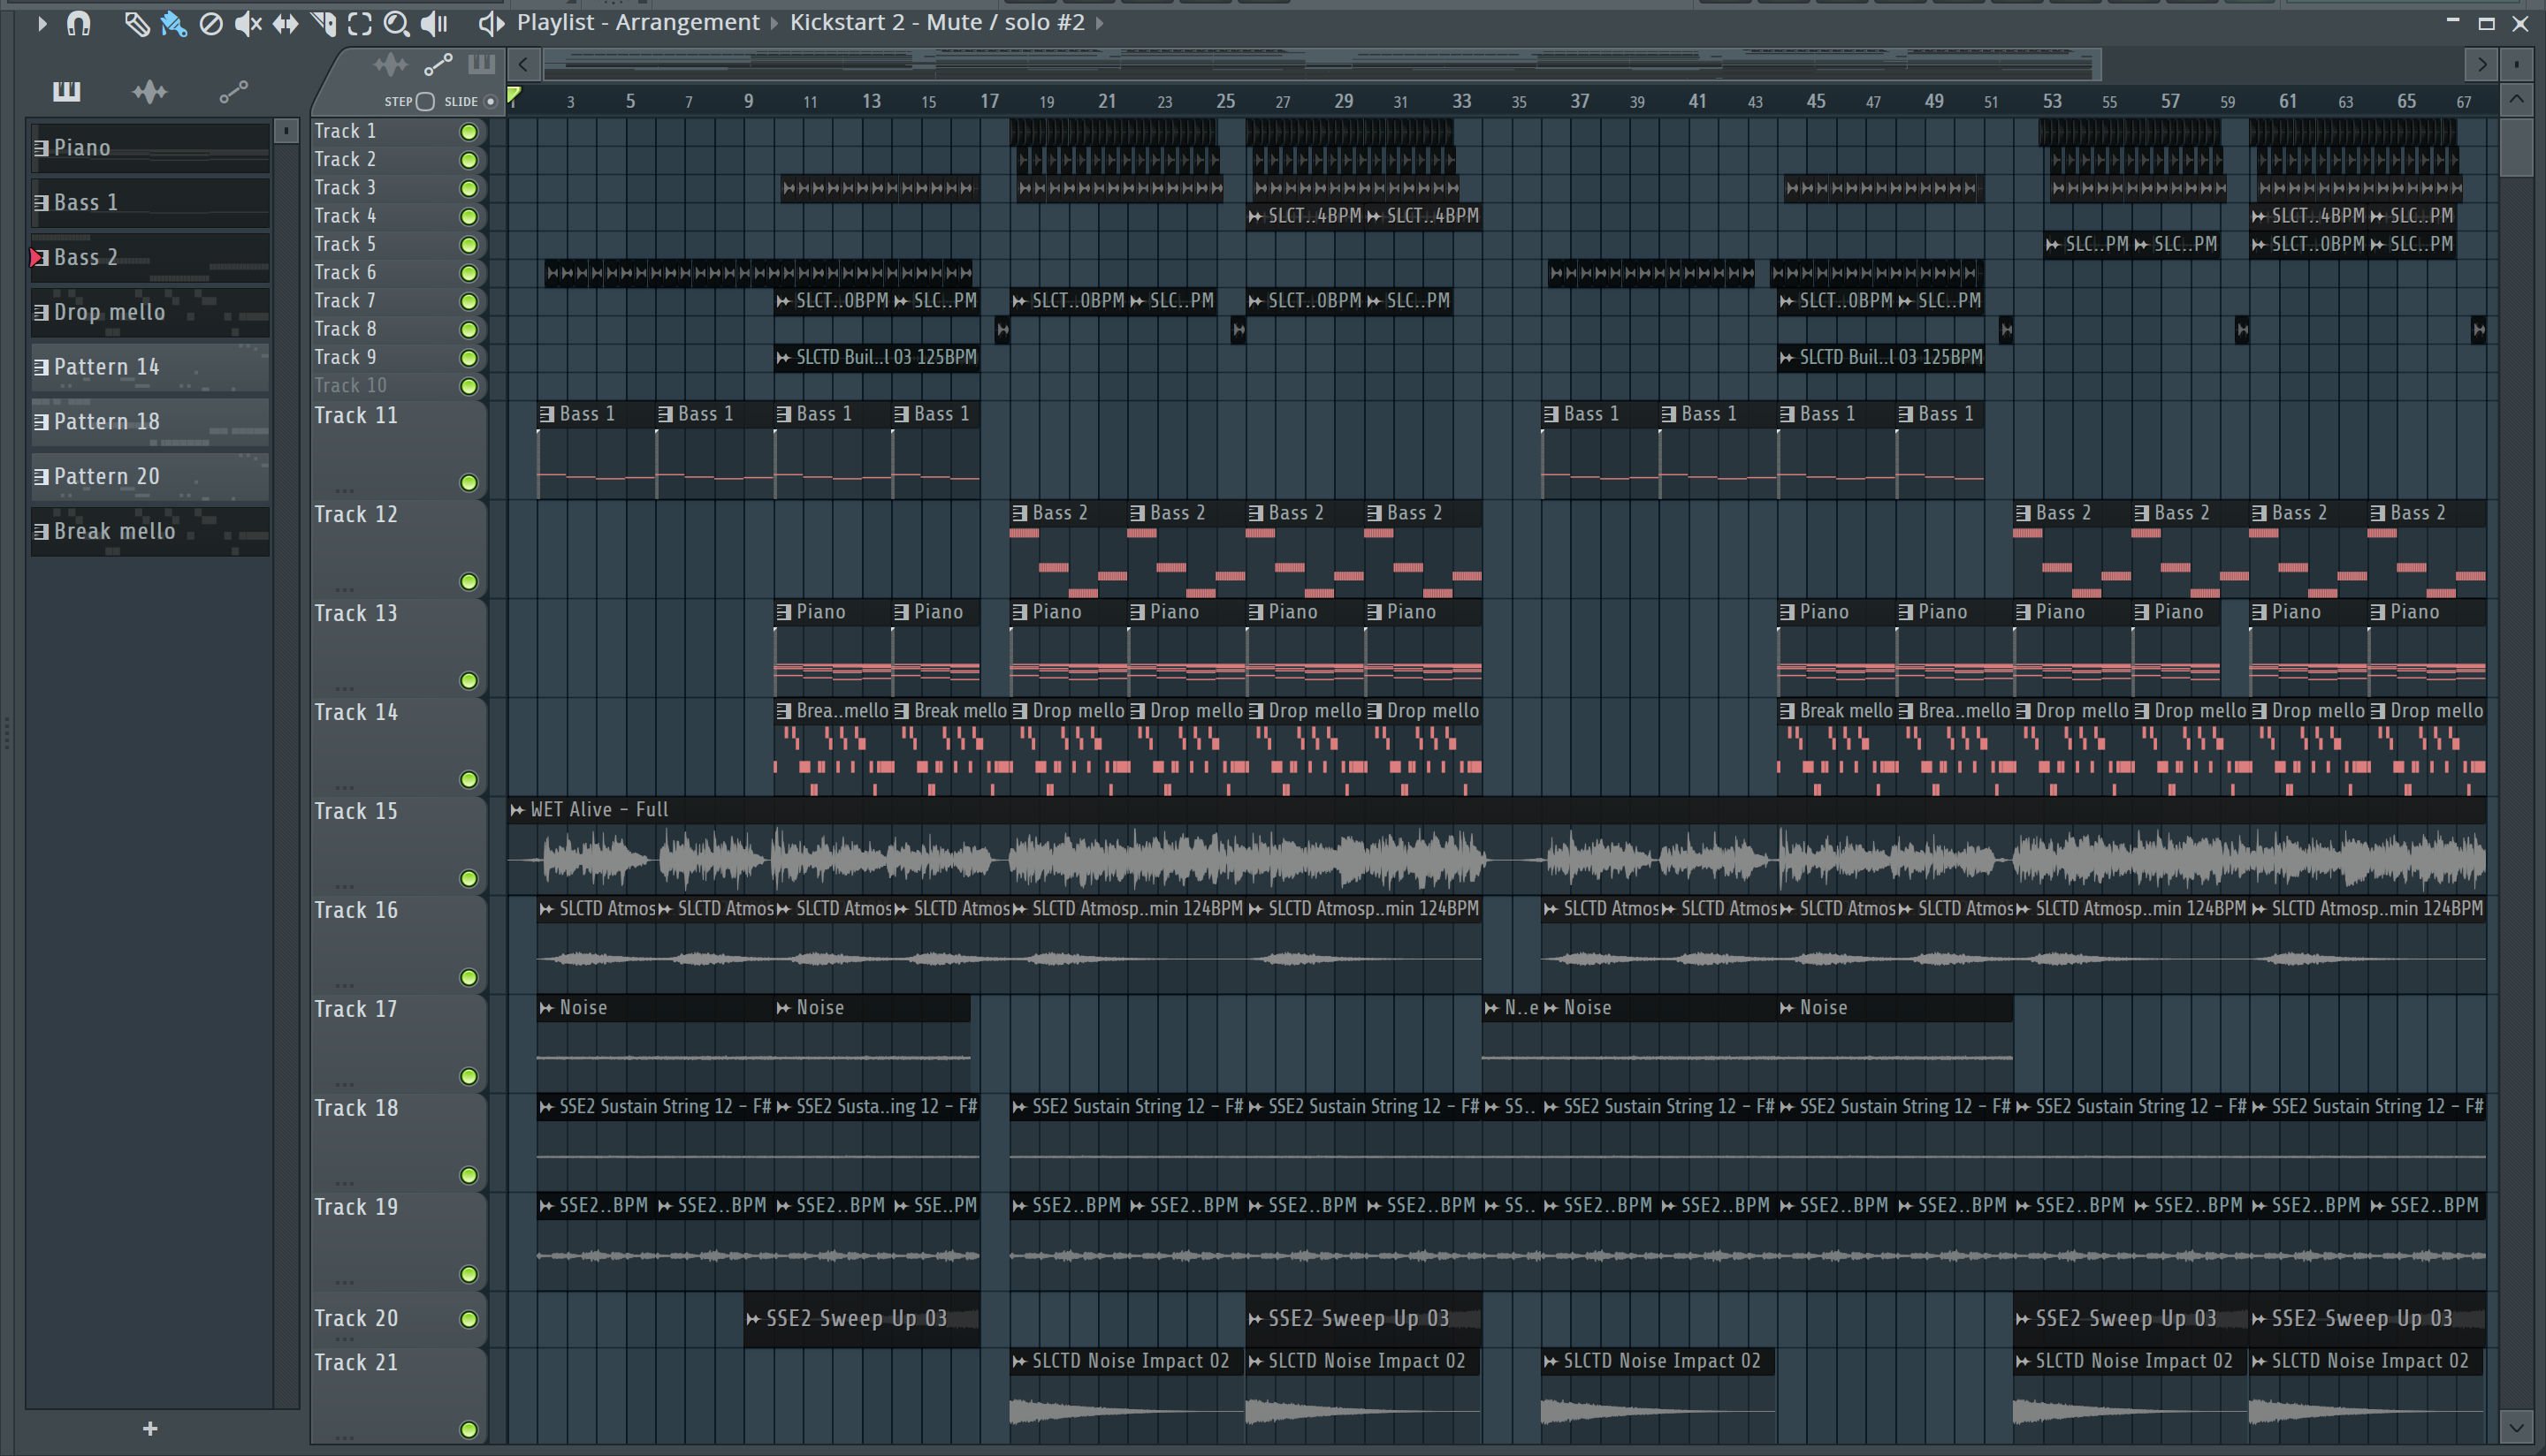Open playlist options menu arrow
This screenshot has width=2546, height=1456.
click(x=41, y=22)
